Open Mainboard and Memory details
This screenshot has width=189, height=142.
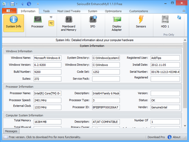click(x=69, y=23)
